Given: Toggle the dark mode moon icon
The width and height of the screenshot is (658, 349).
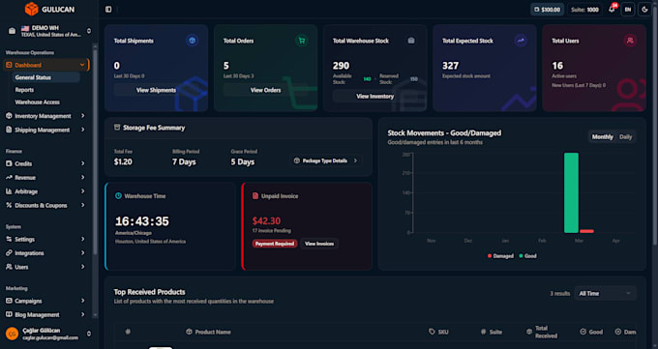Looking at the screenshot, I should (x=644, y=10).
